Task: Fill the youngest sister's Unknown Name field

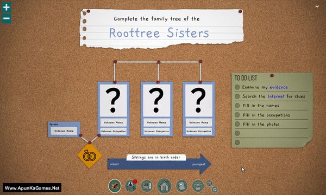Action: (x=198, y=122)
